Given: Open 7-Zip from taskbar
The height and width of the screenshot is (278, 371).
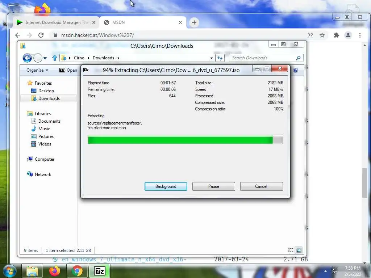Looking at the screenshot, I should (x=99, y=271).
